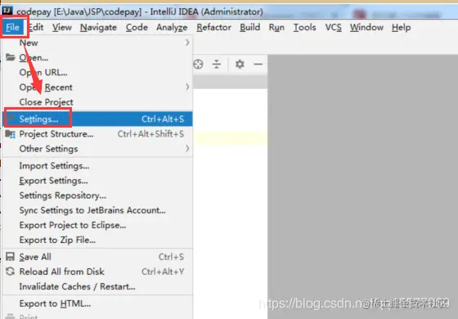Open the tool window gear options
The width and height of the screenshot is (458, 319).
pyautogui.click(x=240, y=64)
